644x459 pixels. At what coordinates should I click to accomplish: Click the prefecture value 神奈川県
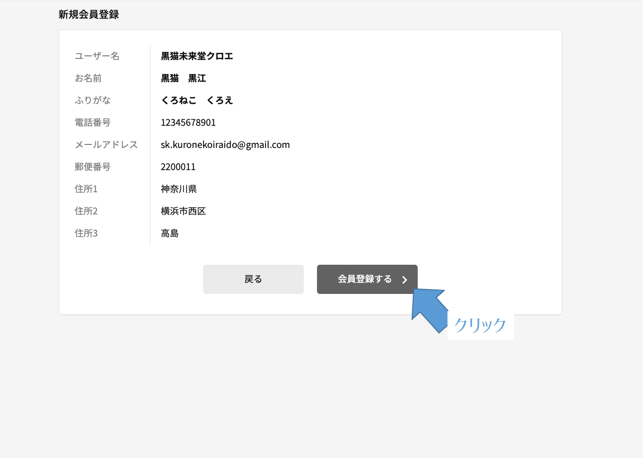tap(178, 189)
